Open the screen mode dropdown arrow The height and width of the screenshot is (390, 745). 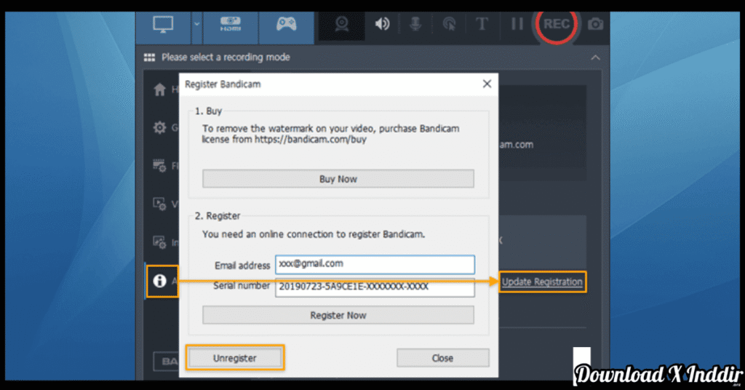pos(196,24)
